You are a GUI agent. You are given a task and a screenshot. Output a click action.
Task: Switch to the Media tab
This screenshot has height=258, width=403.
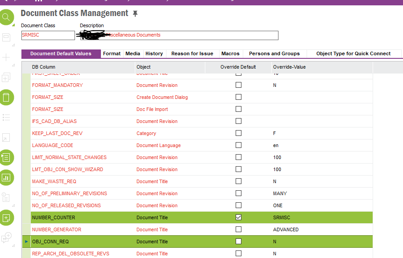(x=133, y=53)
